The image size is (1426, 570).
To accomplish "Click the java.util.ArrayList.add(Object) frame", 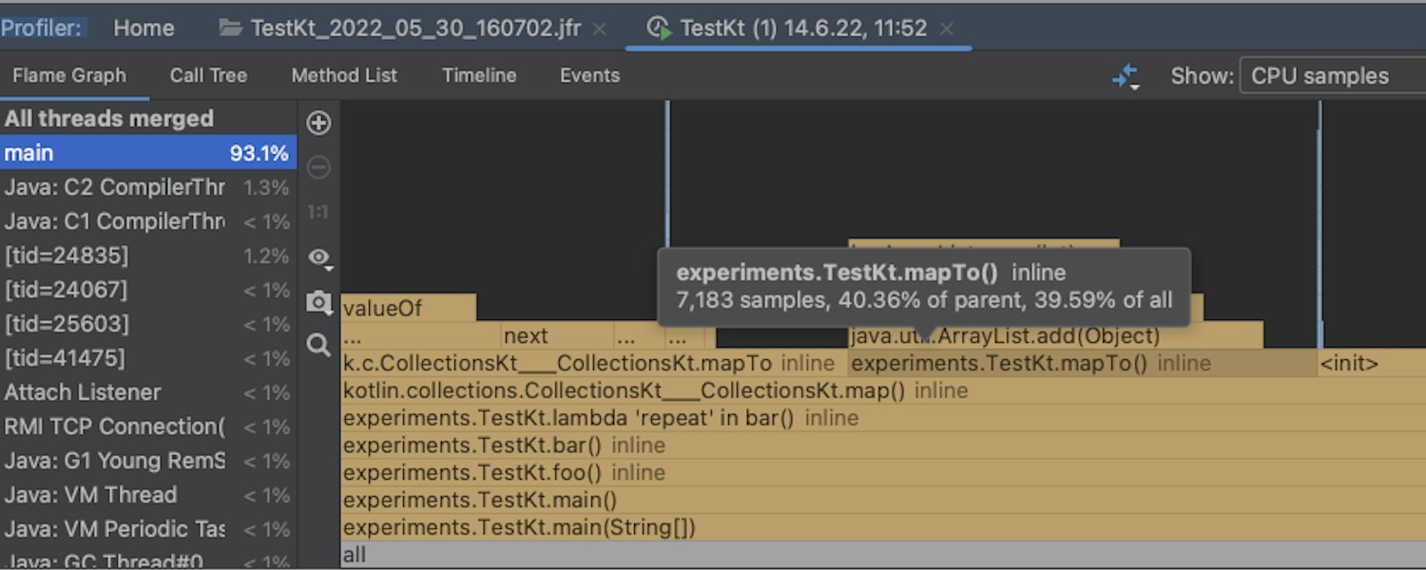I will point(1046,336).
